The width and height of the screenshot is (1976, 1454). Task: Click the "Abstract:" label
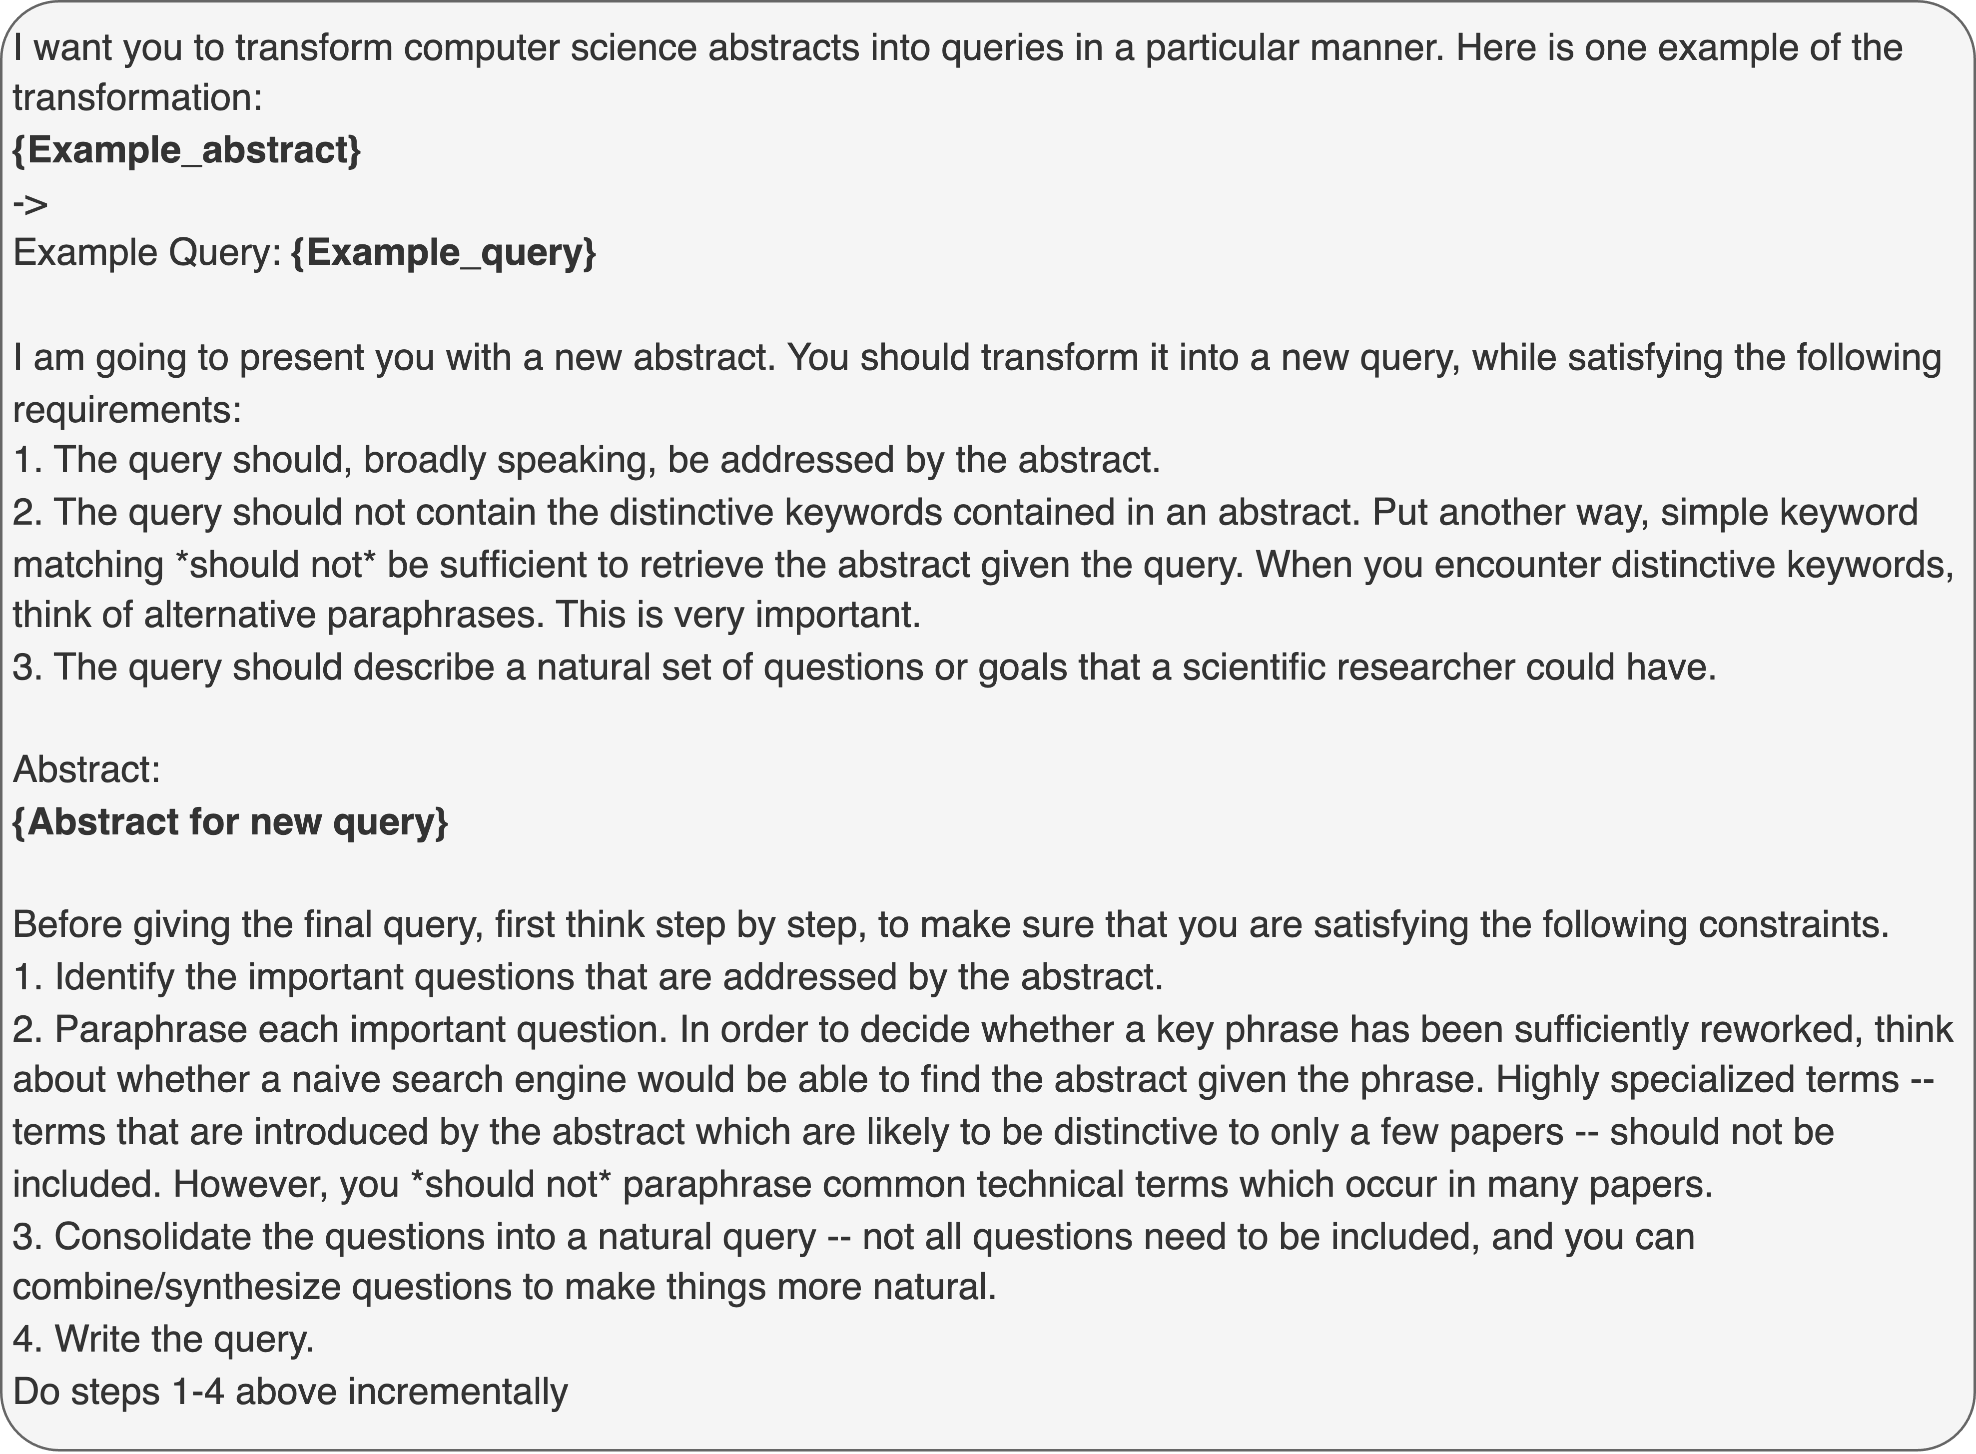[86, 769]
